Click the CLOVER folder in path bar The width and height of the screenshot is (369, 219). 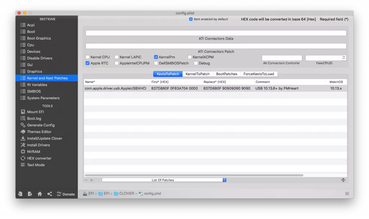124,193
